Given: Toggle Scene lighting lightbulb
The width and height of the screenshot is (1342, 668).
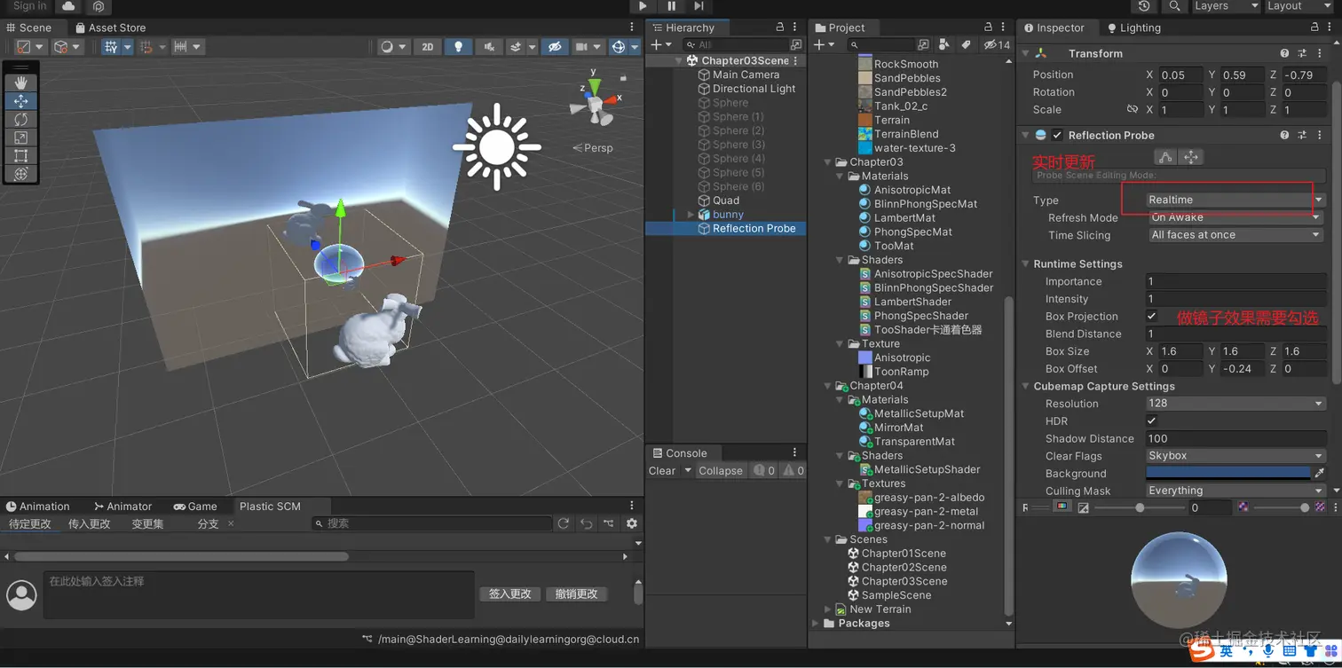Looking at the screenshot, I should click(x=458, y=47).
